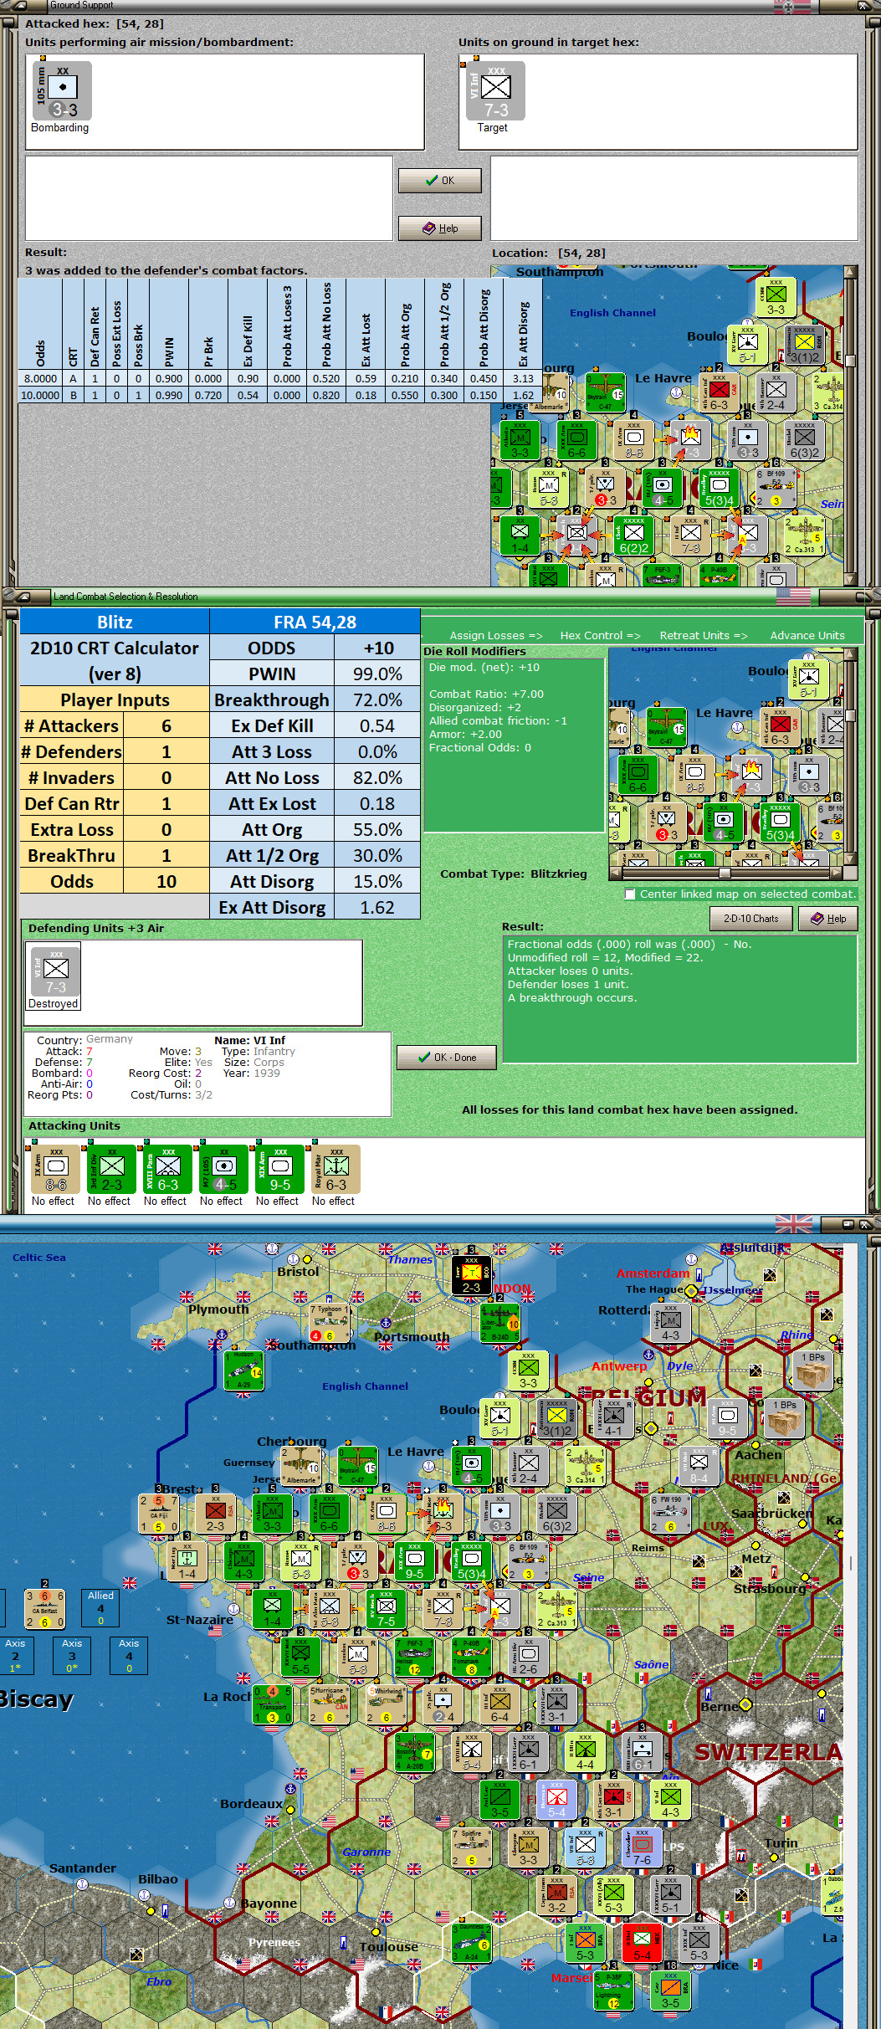This screenshot has width=881, height=2029.
Task: Click the Odds input value 10
Action: pyautogui.click(x=166, y=882)
